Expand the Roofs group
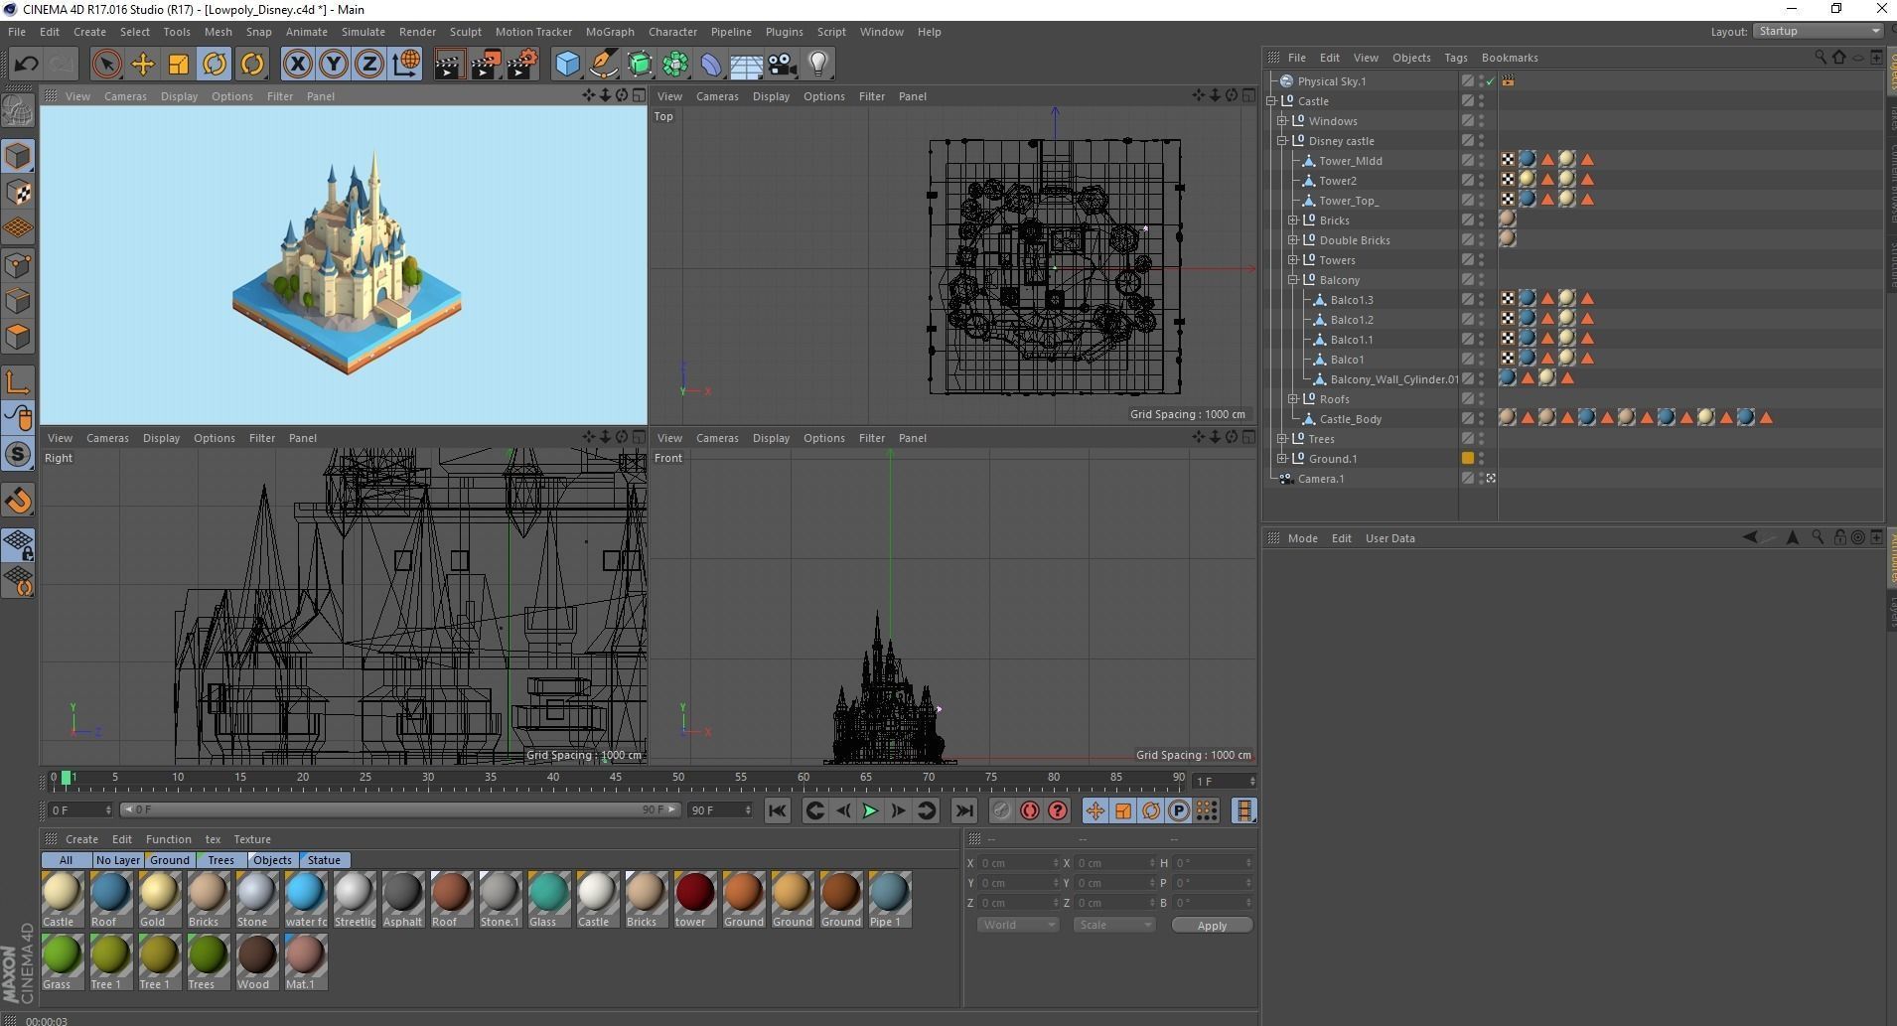 (x=1293, y=399)
